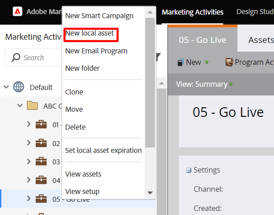Viewport: 274px width, 215px height.
Task: Select the 04 program briefcase icon
Action: [41, 180]
